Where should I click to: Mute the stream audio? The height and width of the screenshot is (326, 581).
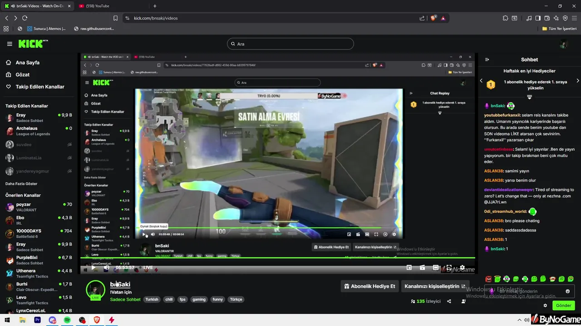point(106,268)
